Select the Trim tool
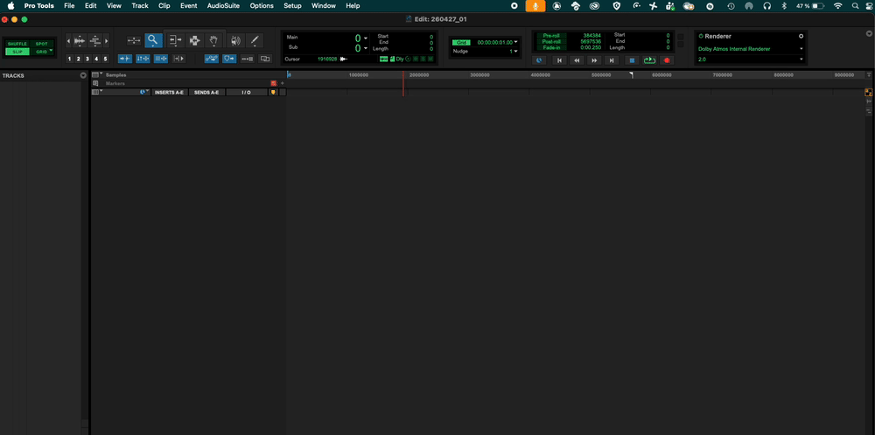Image resolution: width=875 pixels, height=435 pixels. [x=176, y=40]
